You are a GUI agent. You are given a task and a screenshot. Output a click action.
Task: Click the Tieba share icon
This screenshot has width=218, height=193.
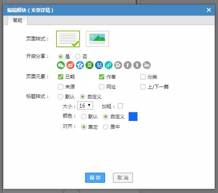click(99, 65)
